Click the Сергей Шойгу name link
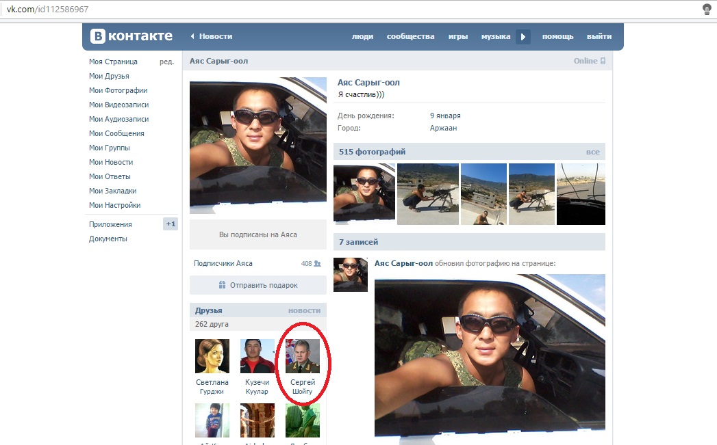 click(303, 387)
